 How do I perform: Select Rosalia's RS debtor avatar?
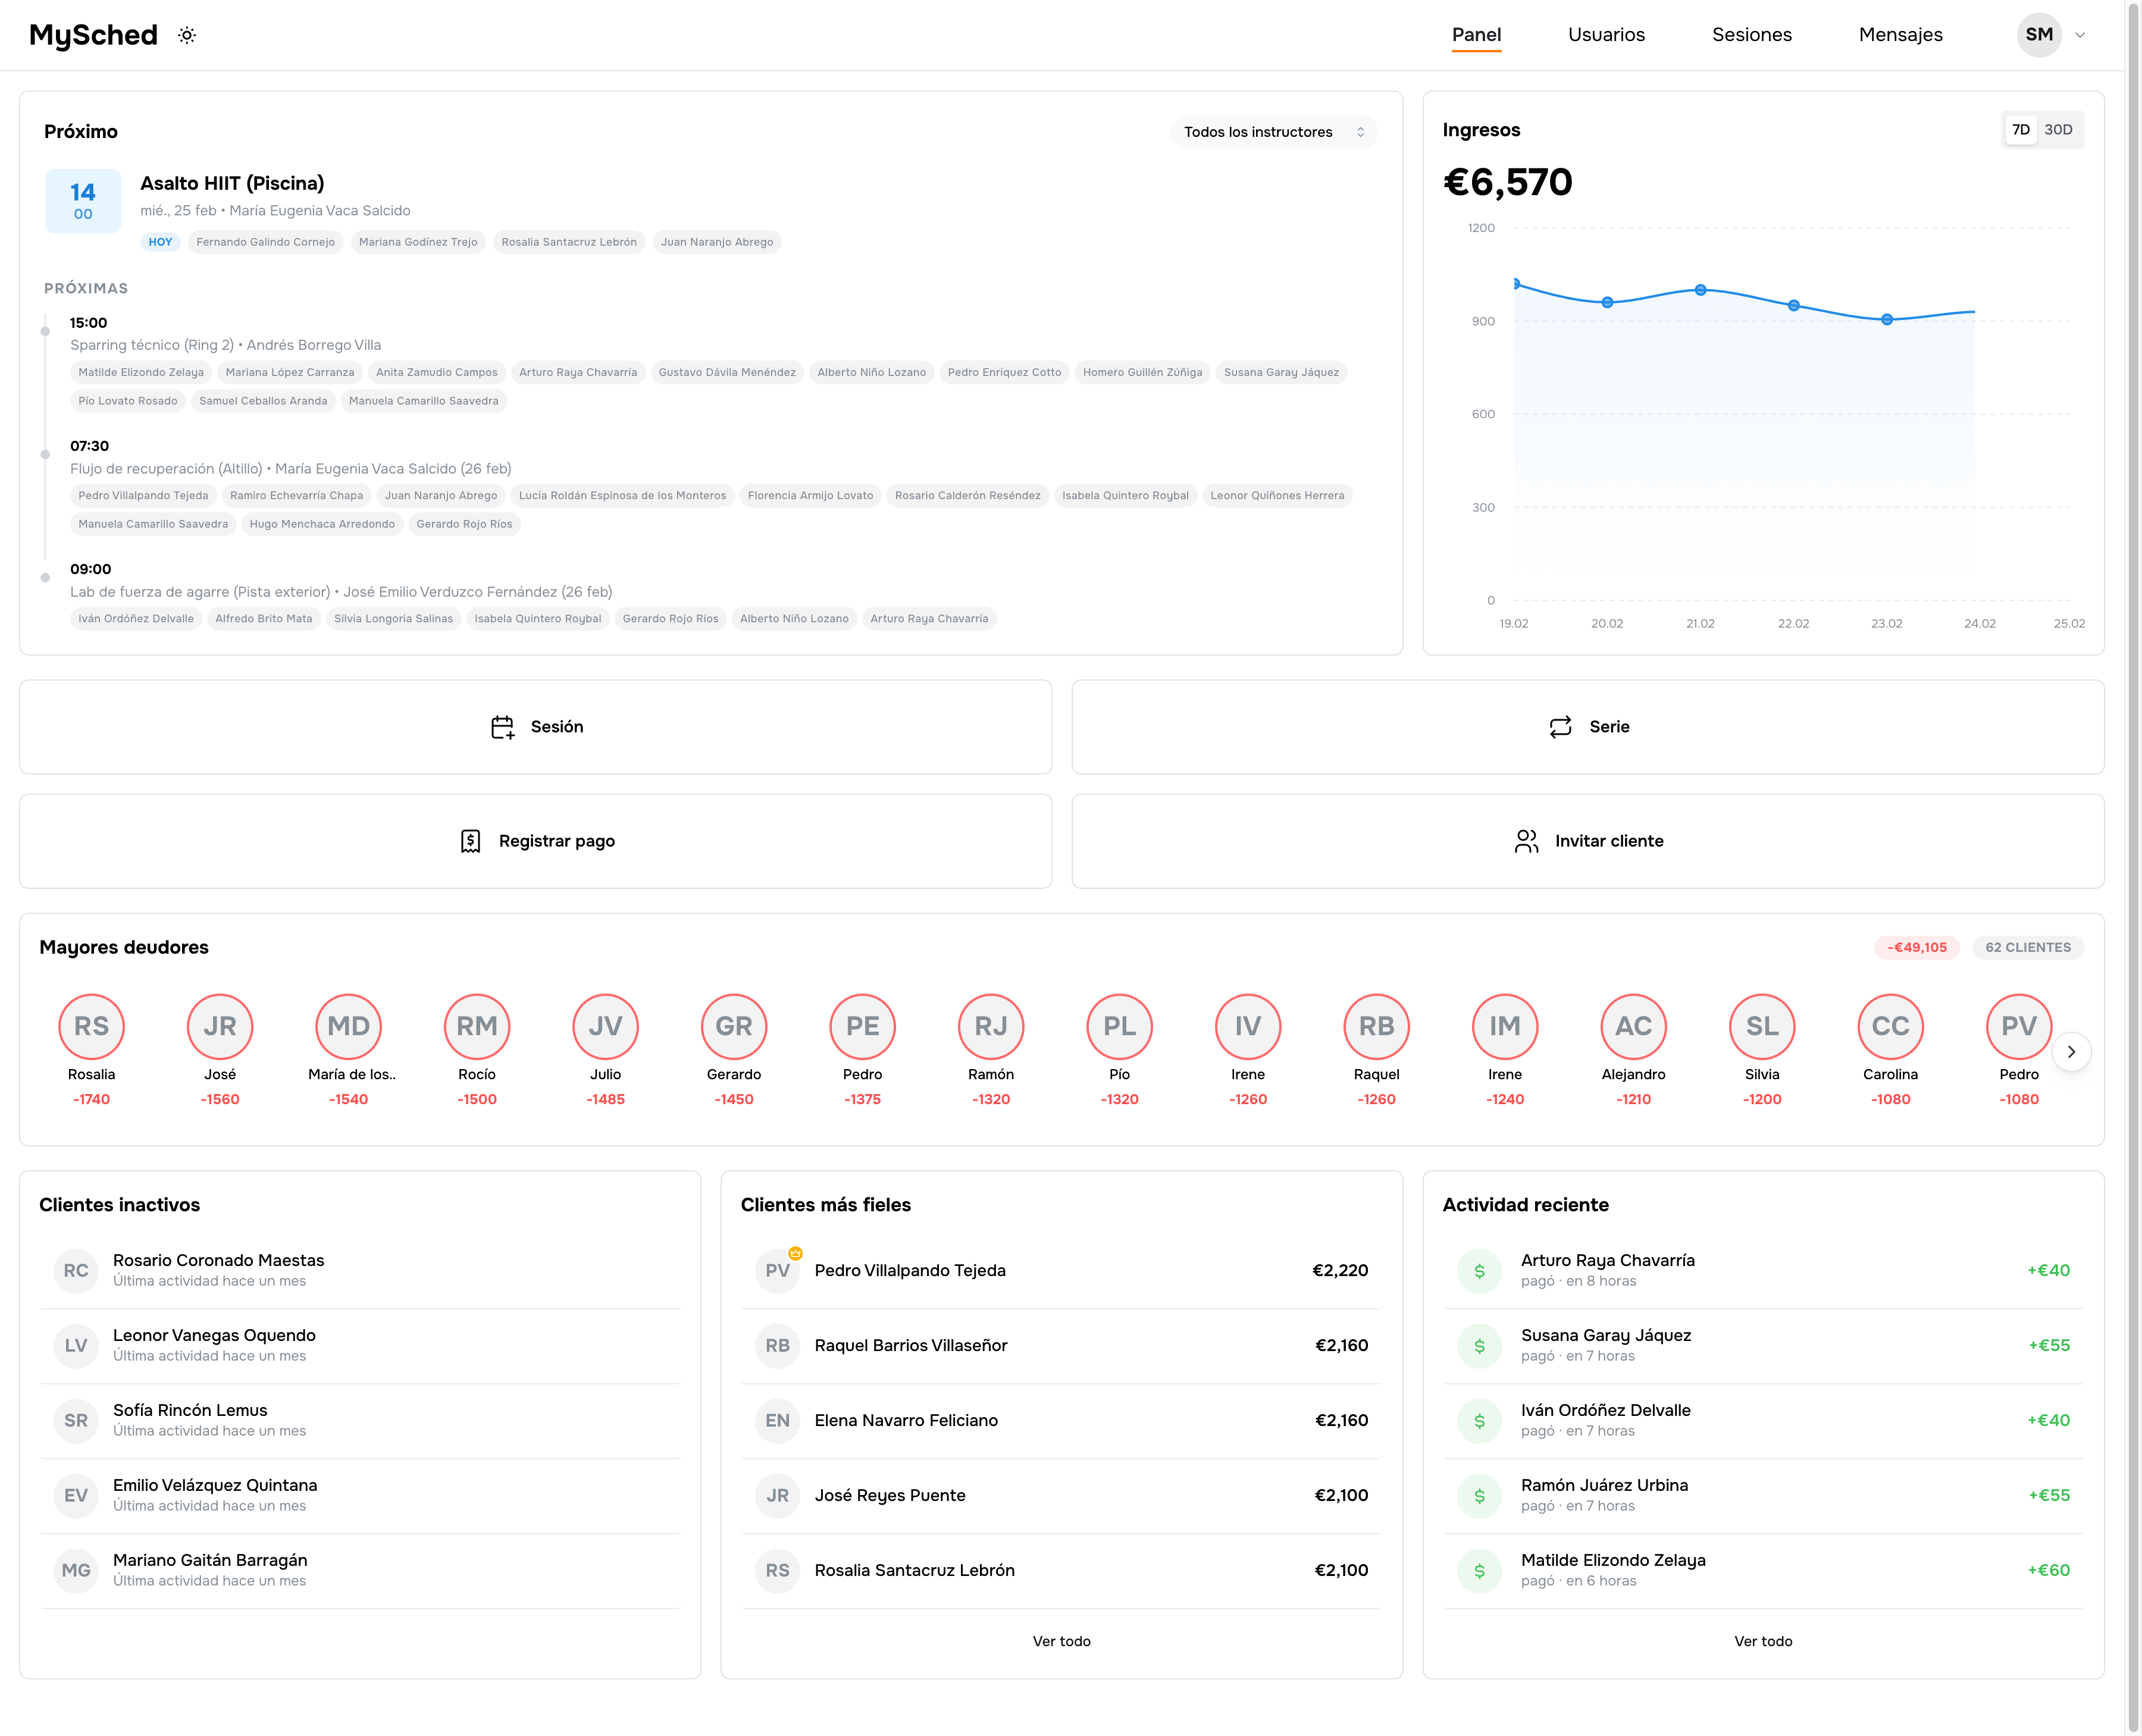click(91, 1026)
